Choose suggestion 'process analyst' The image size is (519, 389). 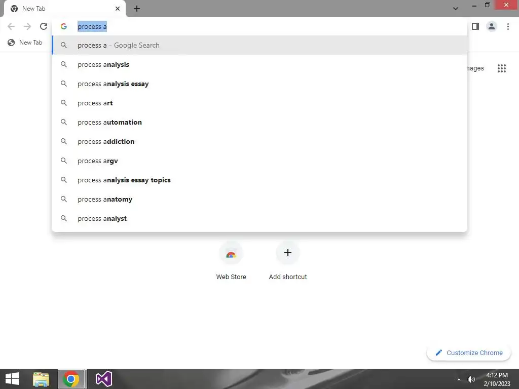point(259,218)
